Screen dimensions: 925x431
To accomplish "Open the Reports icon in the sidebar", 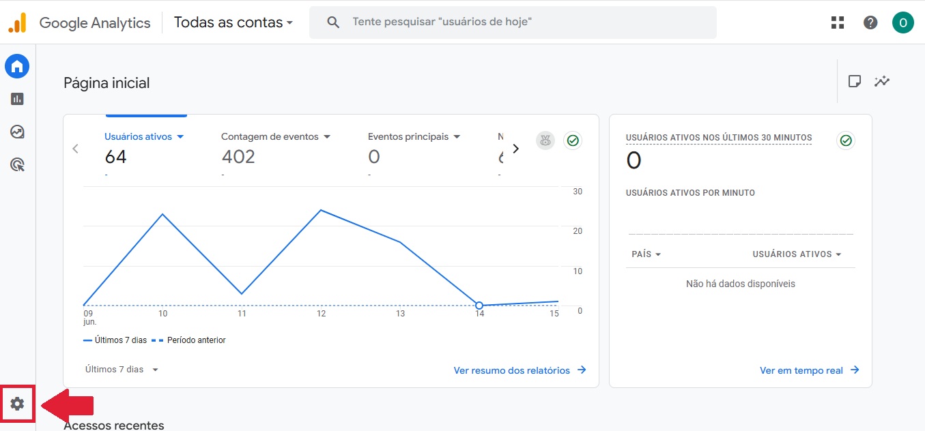I will point(17,99).
